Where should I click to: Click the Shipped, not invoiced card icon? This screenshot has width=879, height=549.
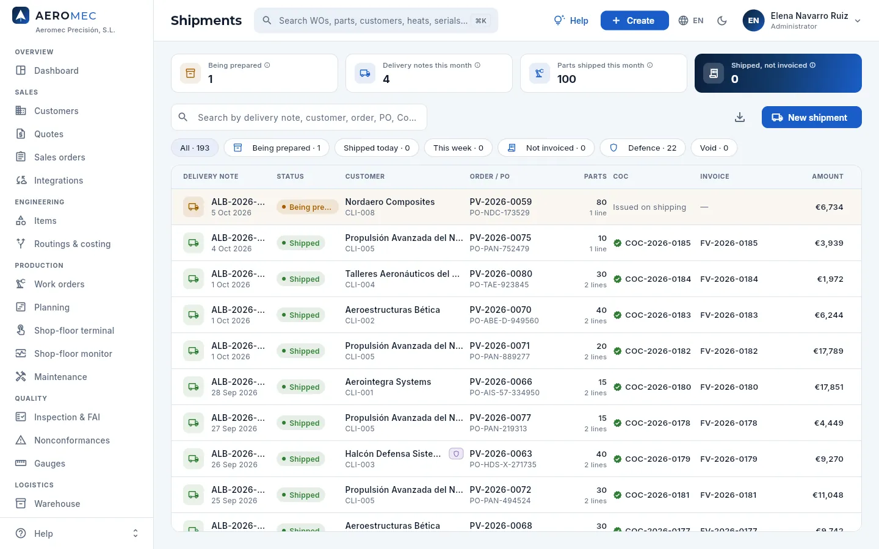[x=714, y=73]
